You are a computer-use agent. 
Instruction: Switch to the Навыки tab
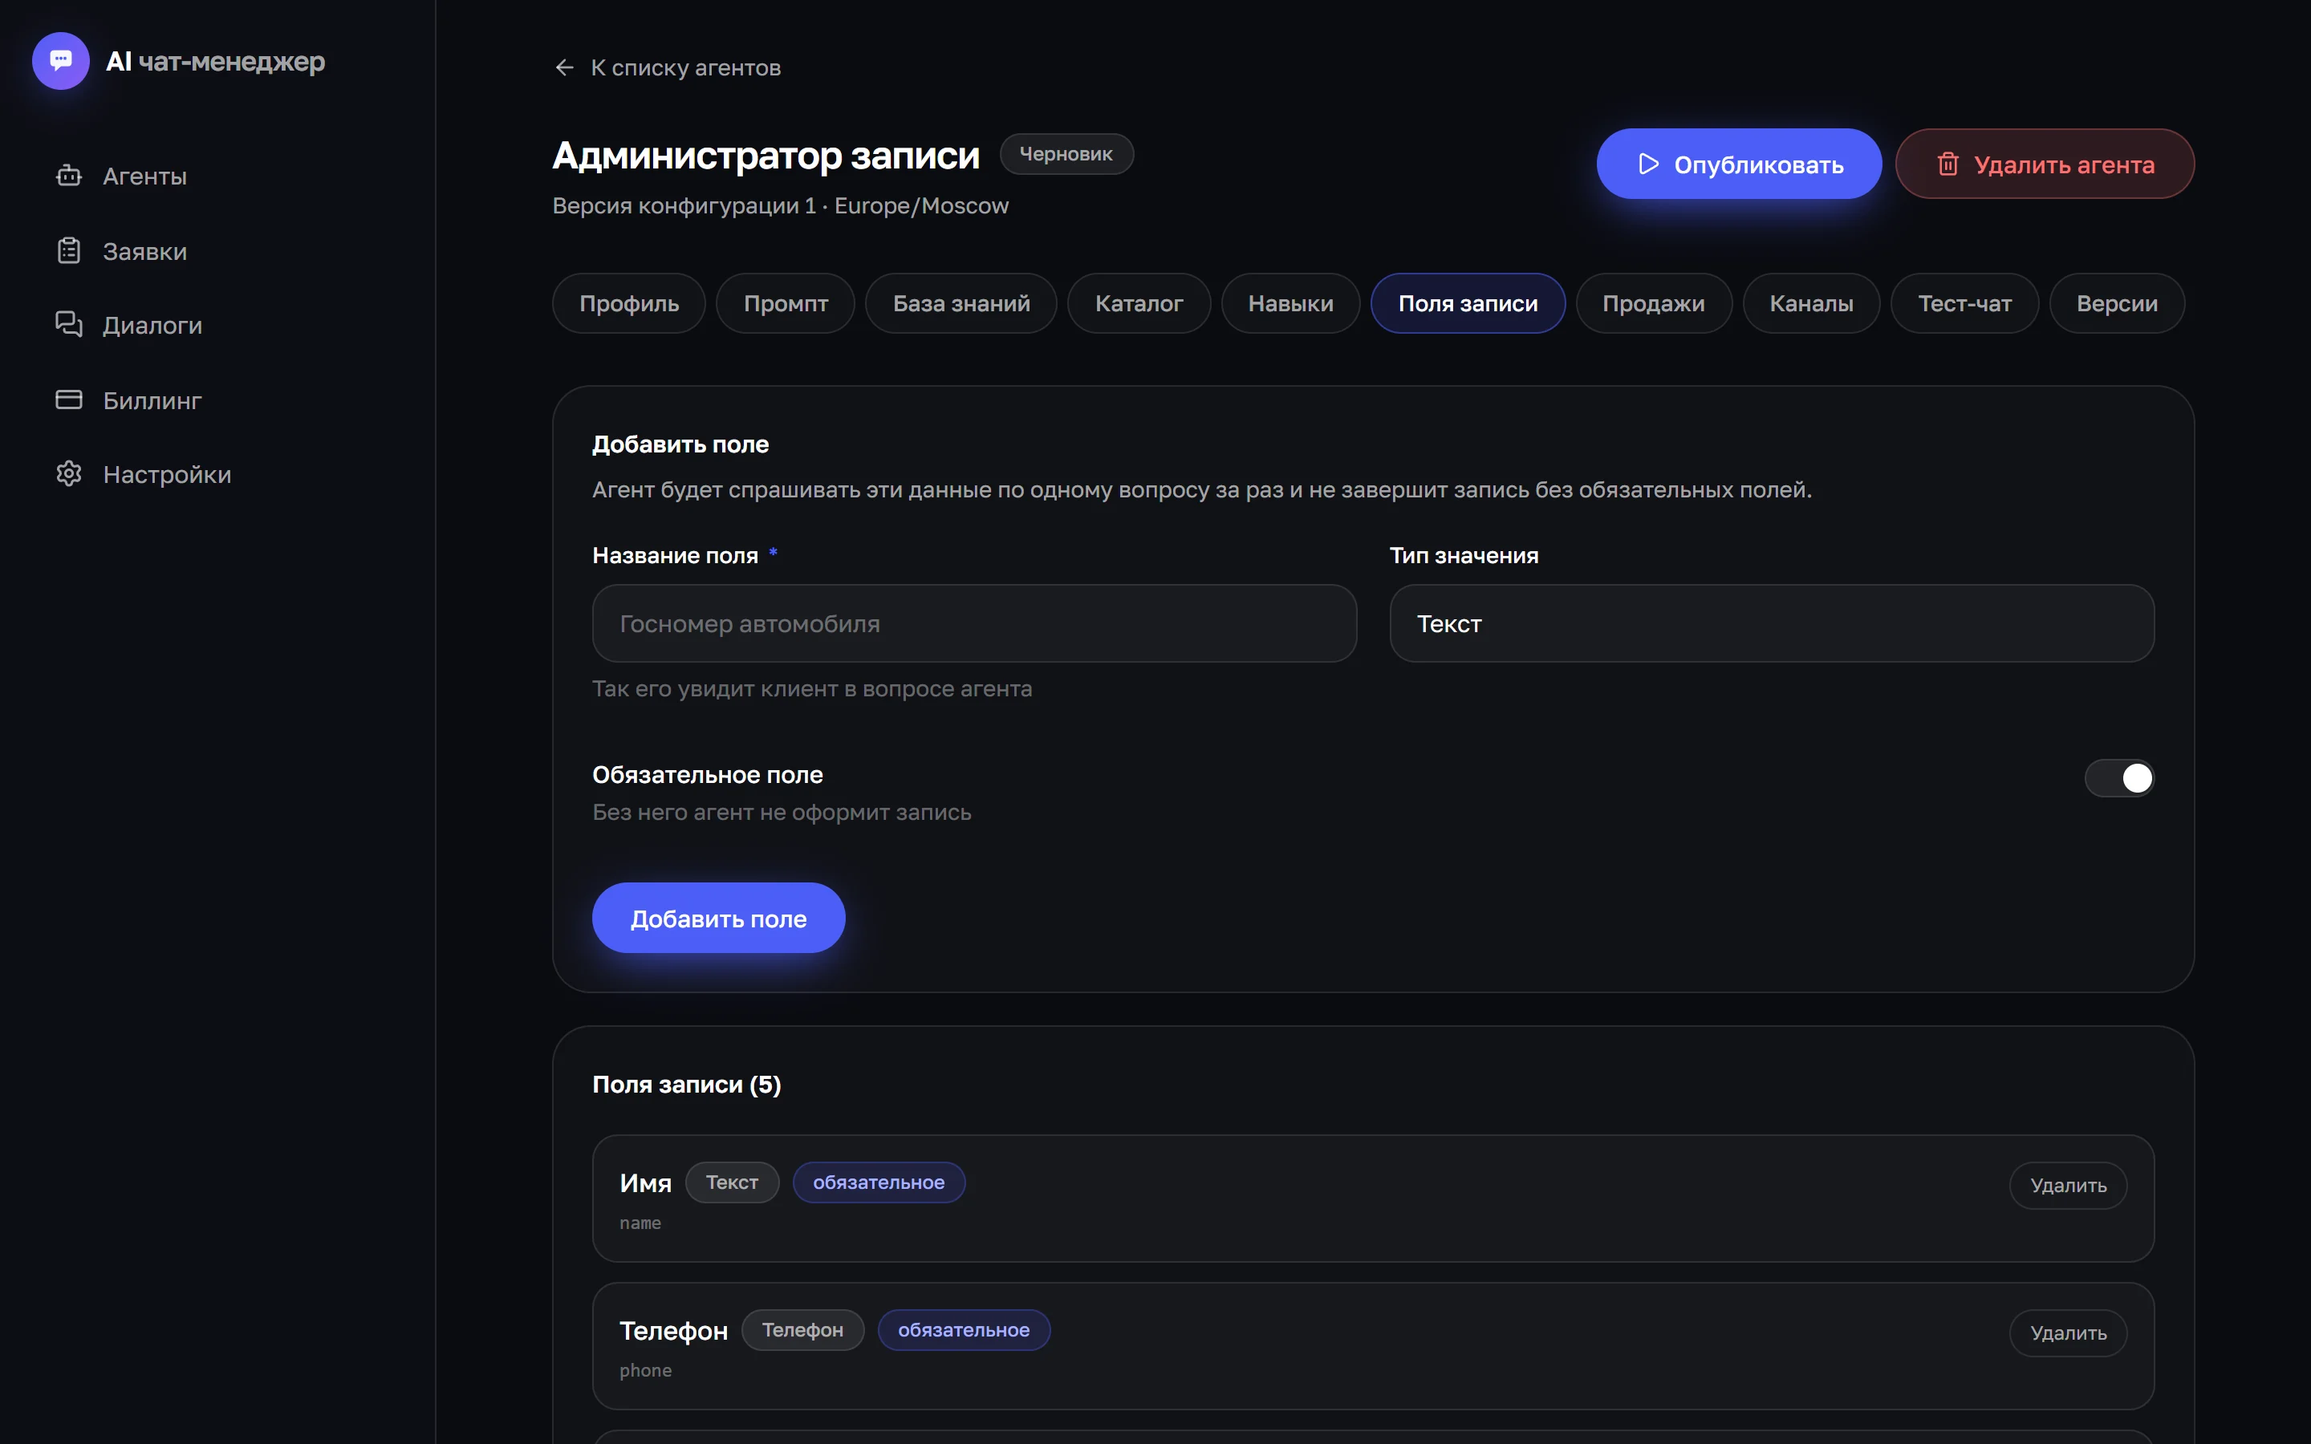[1291, 304]
